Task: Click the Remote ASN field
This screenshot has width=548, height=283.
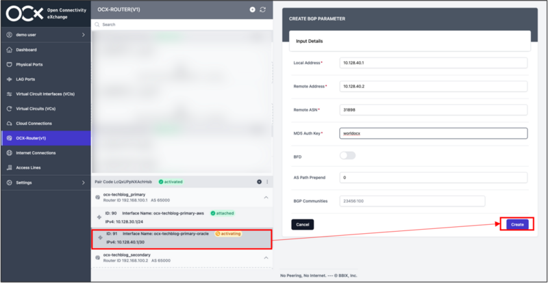Action: point(434,109)
